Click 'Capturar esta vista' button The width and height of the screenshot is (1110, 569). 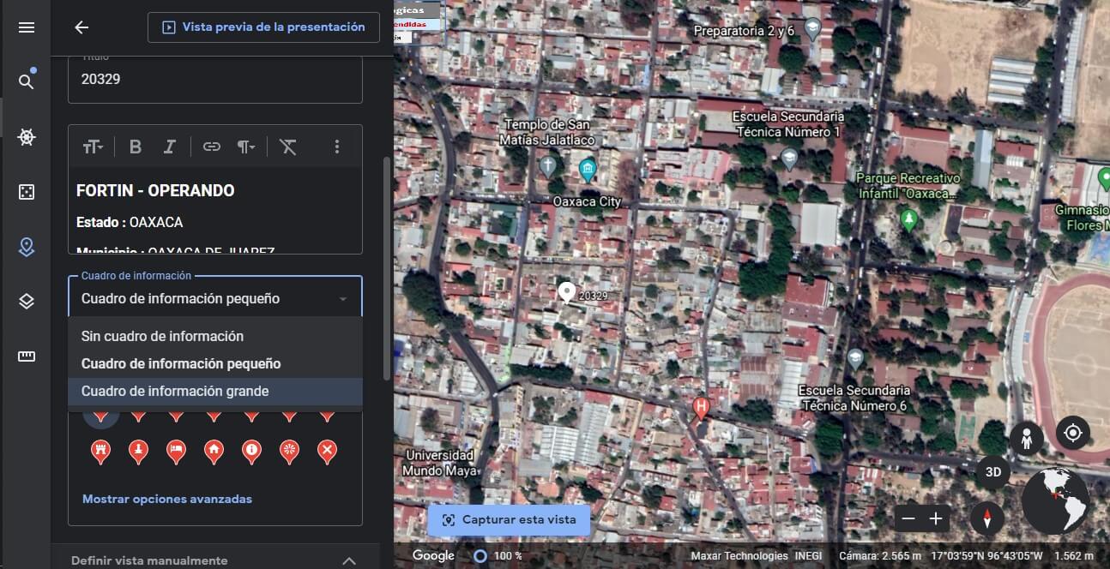[x=509, y=520]
